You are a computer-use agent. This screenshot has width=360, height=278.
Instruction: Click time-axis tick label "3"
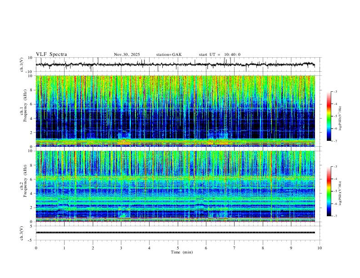click(x=121, y=248)
